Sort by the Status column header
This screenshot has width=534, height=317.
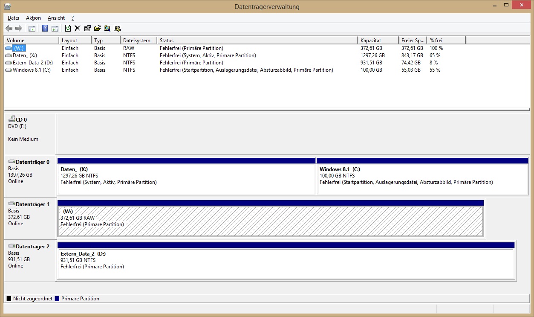click(257, 40)
